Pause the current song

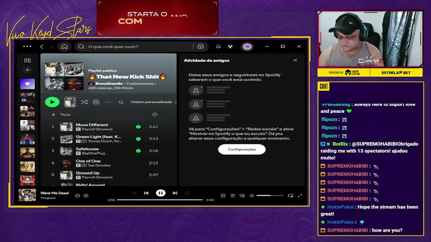[161, 193]
